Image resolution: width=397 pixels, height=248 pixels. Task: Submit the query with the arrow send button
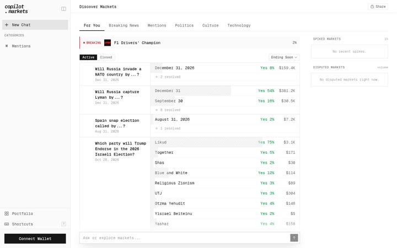pos(294,238)
